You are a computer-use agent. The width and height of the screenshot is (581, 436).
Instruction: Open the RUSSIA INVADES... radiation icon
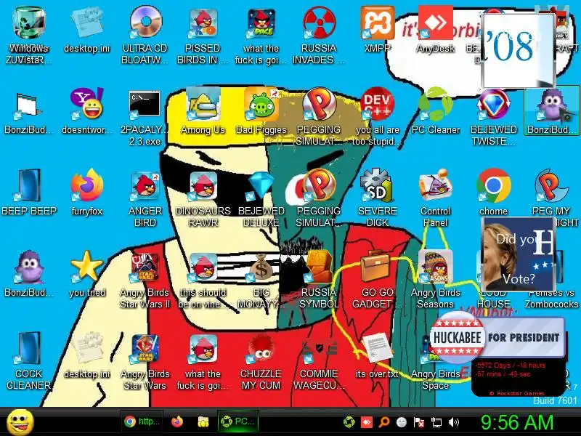[319, 23]
